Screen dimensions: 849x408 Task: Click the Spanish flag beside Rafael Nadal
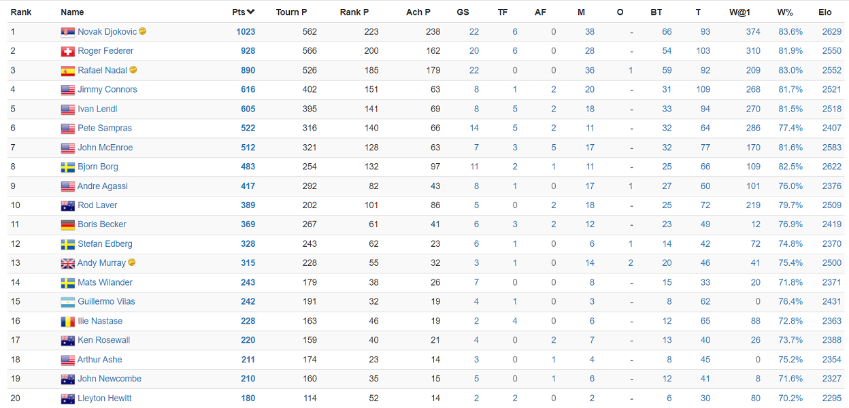pos(67,71)
